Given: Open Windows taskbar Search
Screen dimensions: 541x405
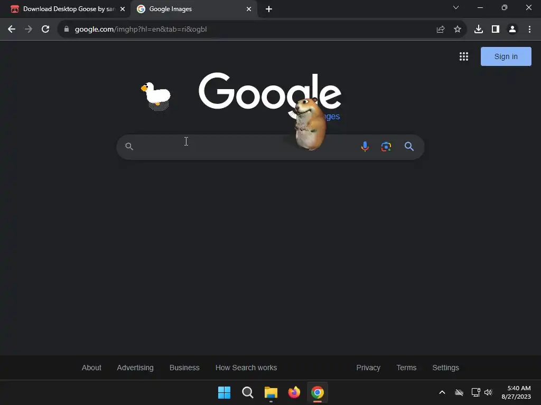Looking at the screenshot, I should pyautogui.click(x=247, y=392).
